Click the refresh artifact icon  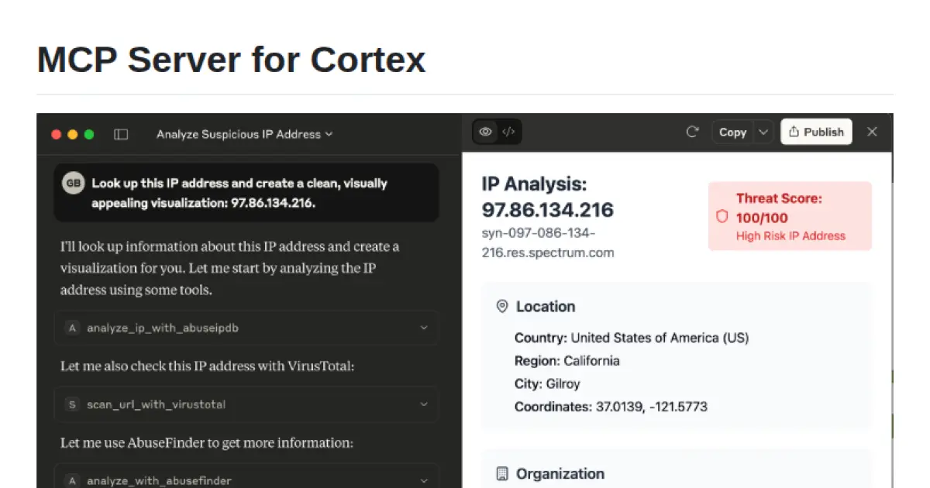pyautogui.click(x=692, y=132)
